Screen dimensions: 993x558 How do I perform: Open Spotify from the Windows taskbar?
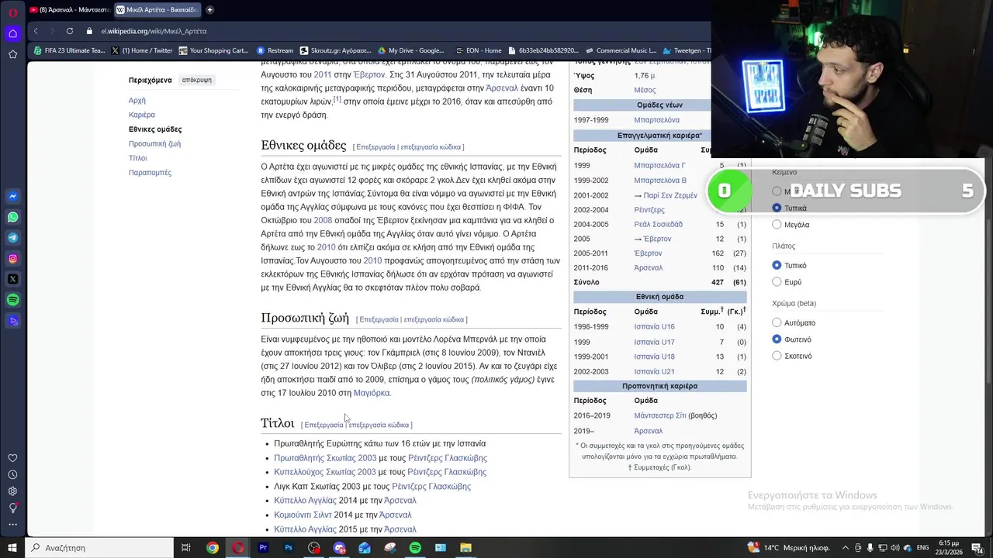(415, 548)
